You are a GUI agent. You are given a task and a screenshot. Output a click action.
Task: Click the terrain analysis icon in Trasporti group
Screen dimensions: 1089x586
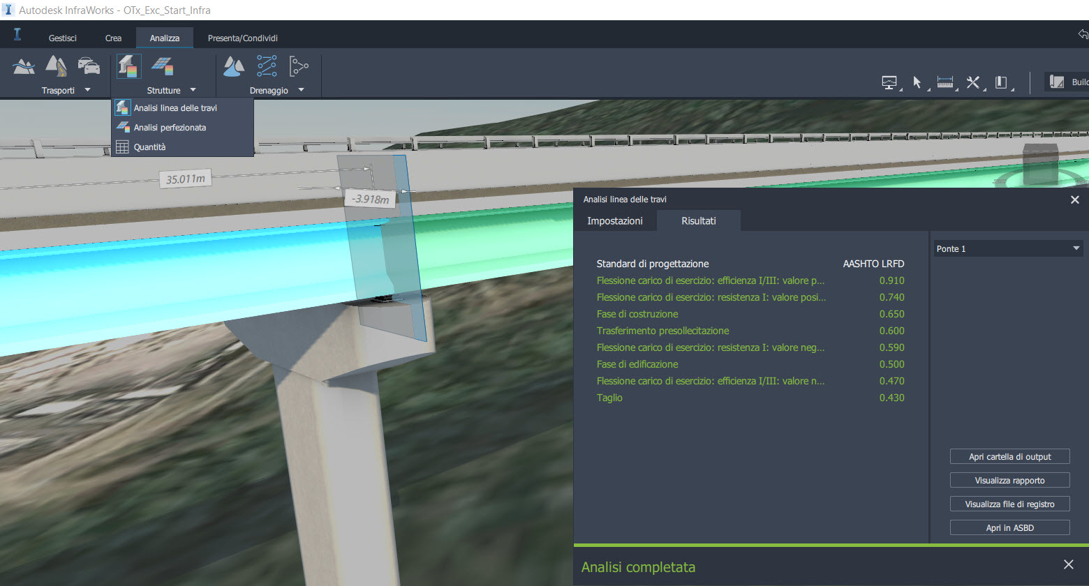24,65
